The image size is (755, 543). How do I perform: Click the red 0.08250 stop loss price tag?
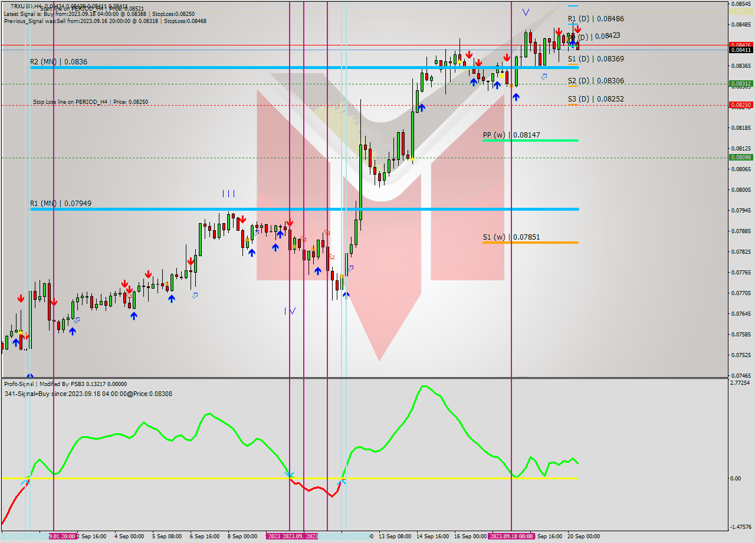pos(741,105)
